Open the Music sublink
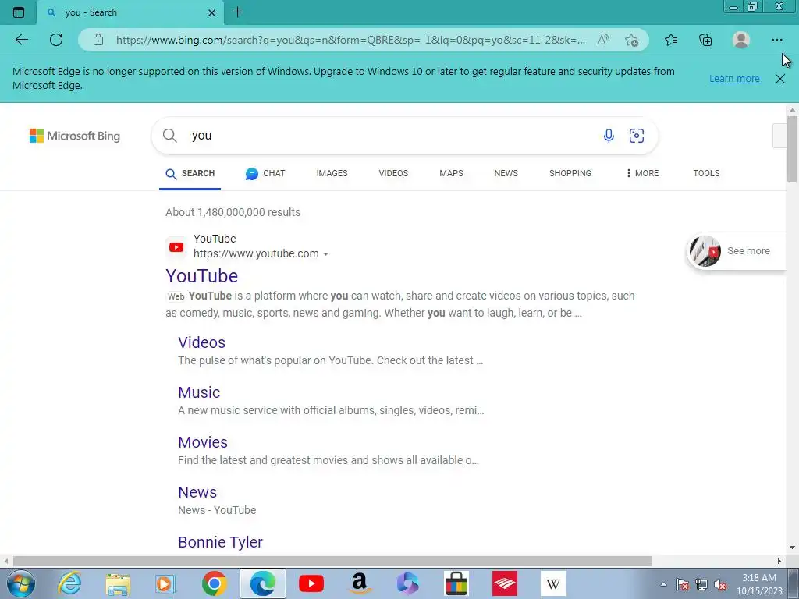 click(199, 392)
